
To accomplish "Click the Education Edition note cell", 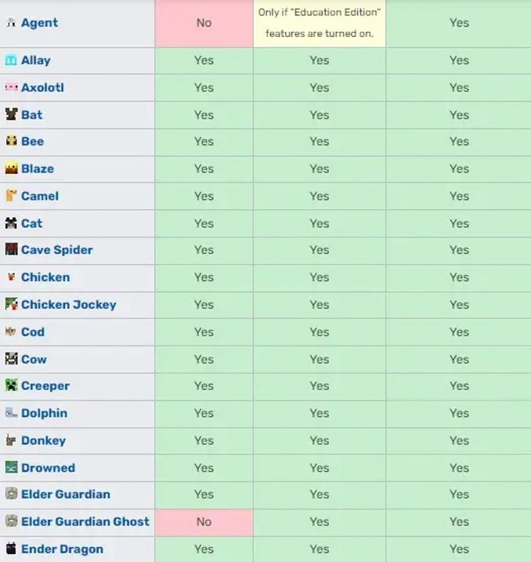I will [319, 23].
